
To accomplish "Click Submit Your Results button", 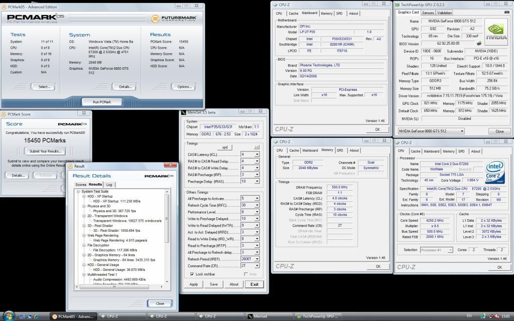I will click(x=45, y=151).
